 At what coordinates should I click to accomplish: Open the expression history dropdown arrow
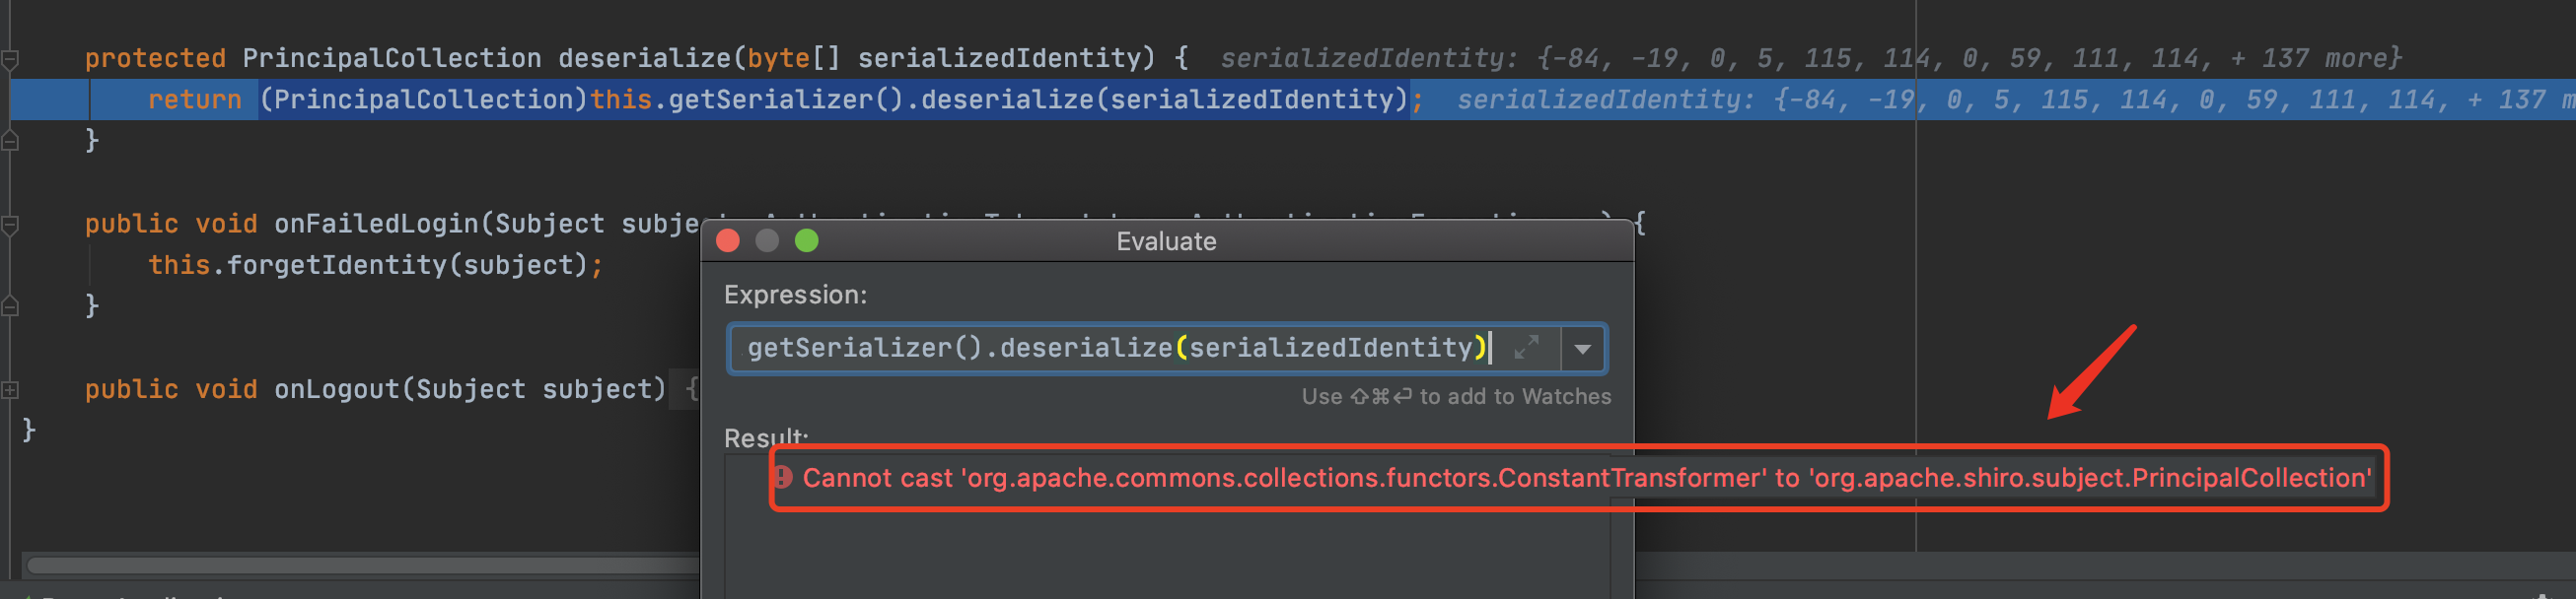(x=1582, y=349)
